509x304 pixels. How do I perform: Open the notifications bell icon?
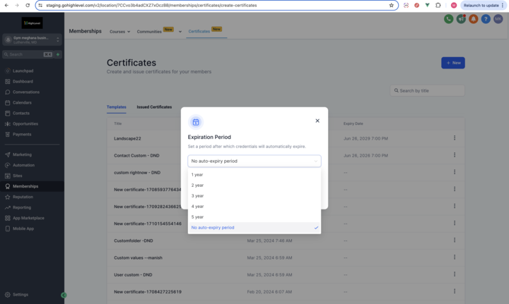coord(473,19)
